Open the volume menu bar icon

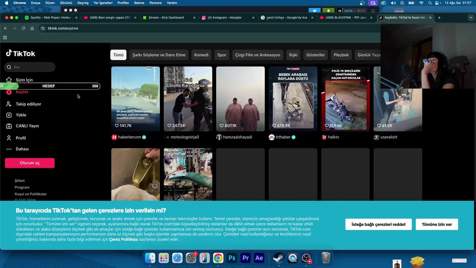(x=393, y=3)
